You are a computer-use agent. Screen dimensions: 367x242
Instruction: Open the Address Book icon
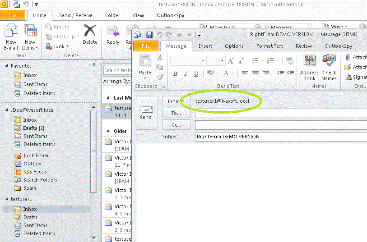coord(309,61)
